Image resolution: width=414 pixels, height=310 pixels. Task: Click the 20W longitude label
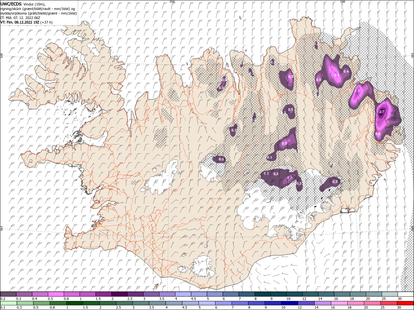pos(172,2)
